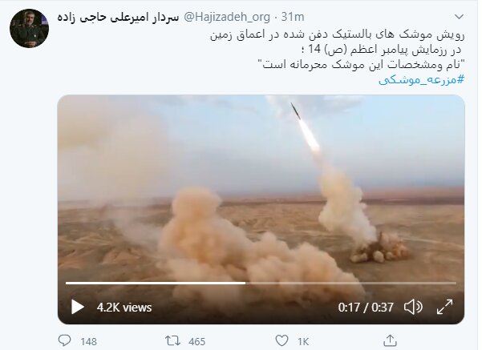
Task: Open the tweet's 31m timestamp
Action: 293,17
